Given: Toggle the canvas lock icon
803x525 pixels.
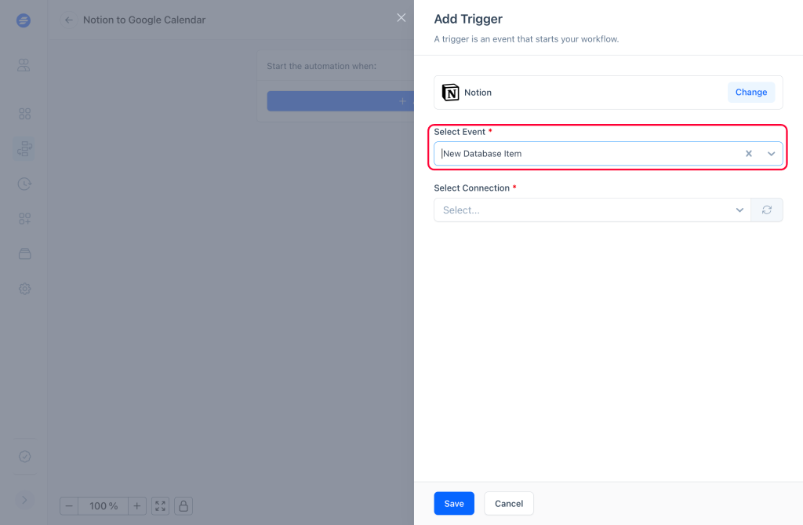Looking at the screenshot, I should click(183, 506).
